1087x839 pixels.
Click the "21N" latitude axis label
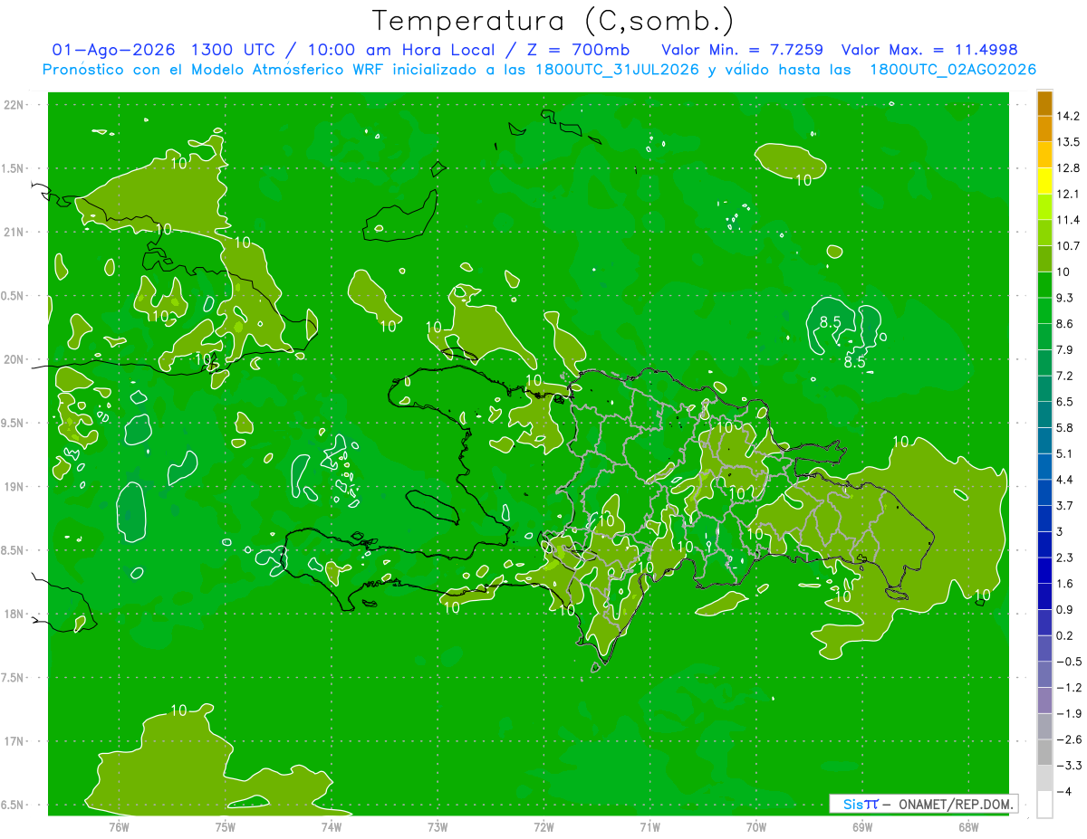(15, 233)
